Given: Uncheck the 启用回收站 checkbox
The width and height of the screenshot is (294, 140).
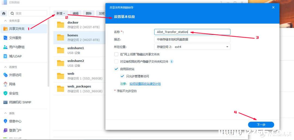Looking at the screenshot, I should (x=116, y=69).
